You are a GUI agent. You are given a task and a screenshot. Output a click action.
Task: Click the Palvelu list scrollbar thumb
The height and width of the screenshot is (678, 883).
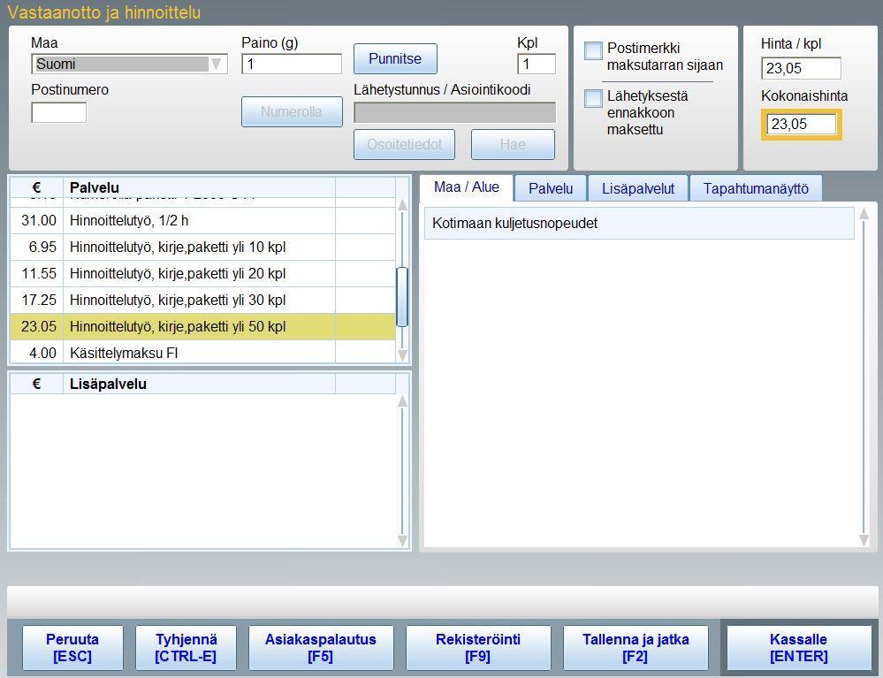402,297
